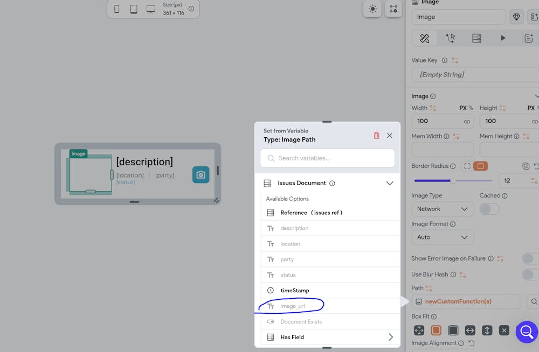Toggle the Use Blur Hash switch
539x352 pixels.
pos(530,274)
